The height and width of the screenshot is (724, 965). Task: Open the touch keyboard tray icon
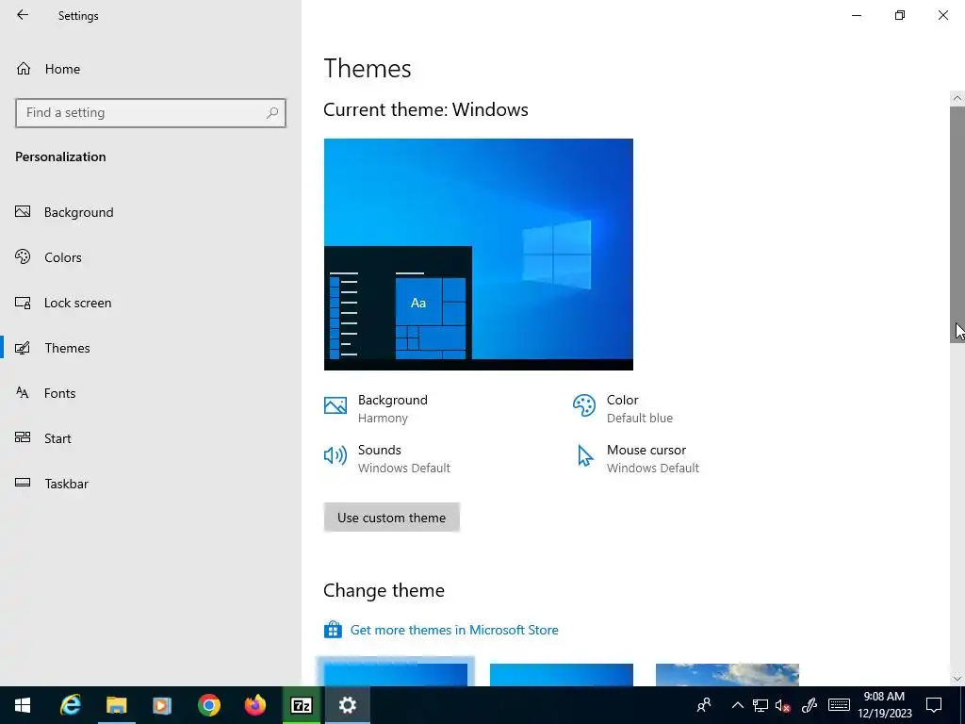click(839, 705)
